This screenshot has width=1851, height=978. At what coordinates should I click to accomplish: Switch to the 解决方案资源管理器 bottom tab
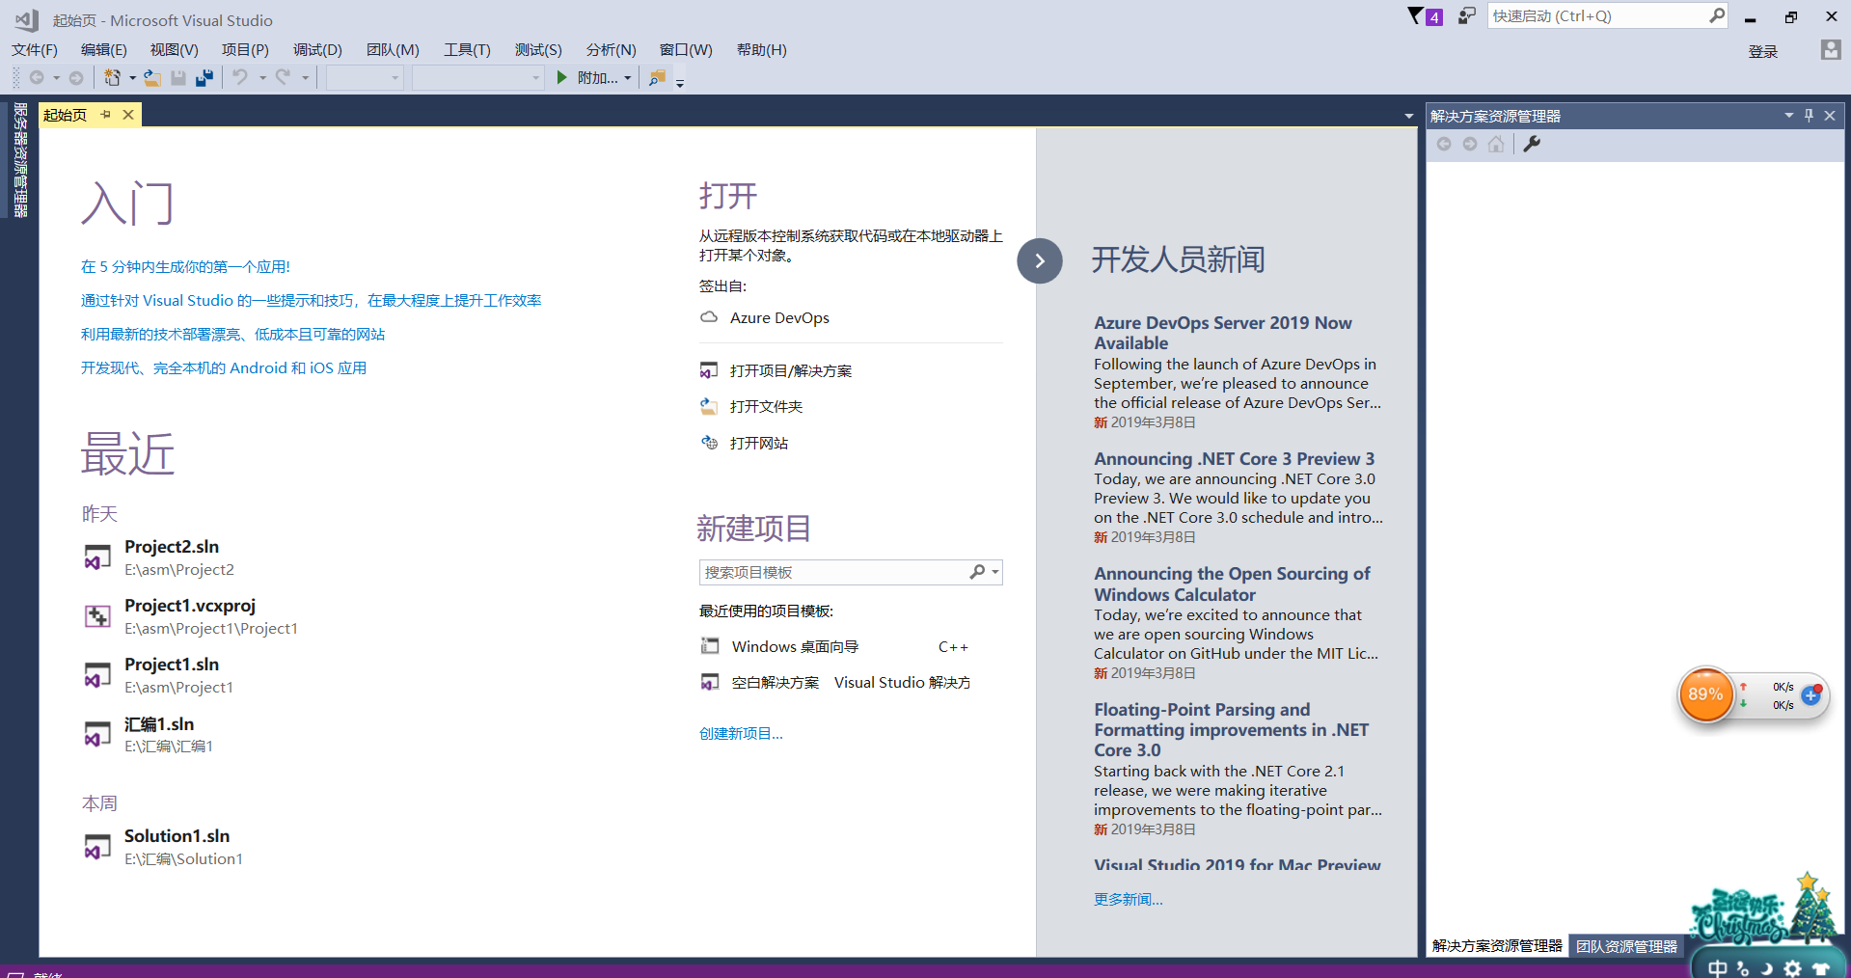[1497, 946]
